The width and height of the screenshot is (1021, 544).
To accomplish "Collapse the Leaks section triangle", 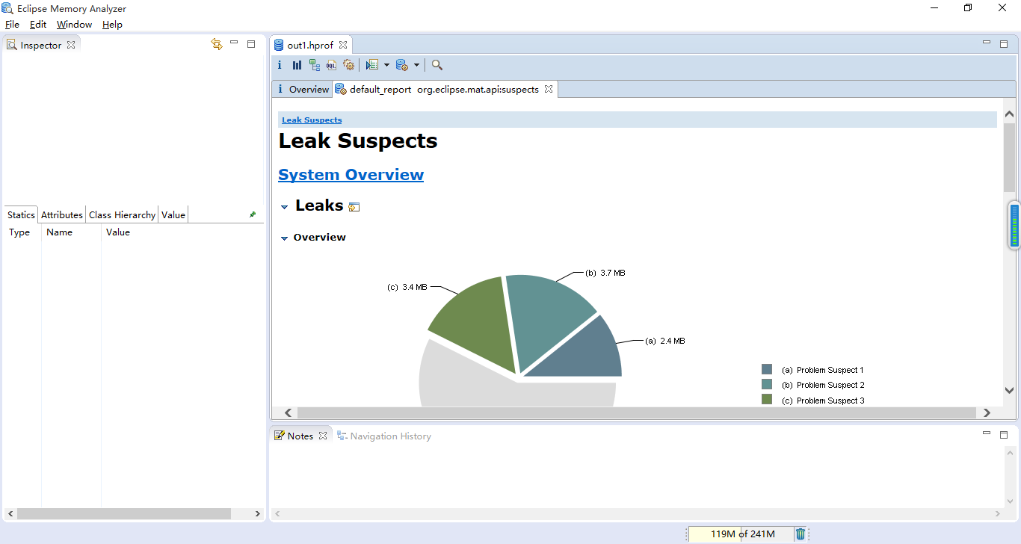I will 285,207.
